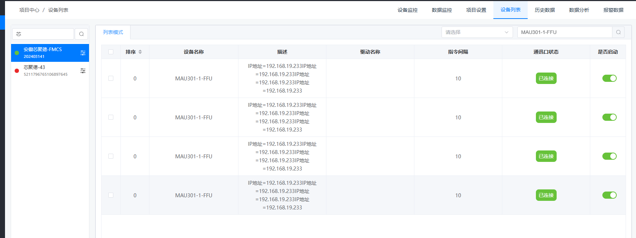Click the device search magnifier icon
This screenshot has width=636, height=238.
pyautogui.click(x=618, y=32)
